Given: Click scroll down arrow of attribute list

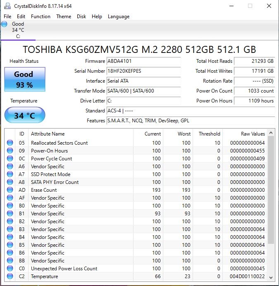Looking at the screenshot, I should coord(271,277).
